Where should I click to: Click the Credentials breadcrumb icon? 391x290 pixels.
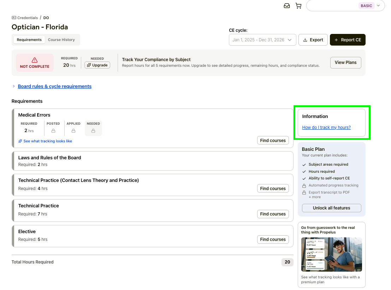[x=14, y=18]
